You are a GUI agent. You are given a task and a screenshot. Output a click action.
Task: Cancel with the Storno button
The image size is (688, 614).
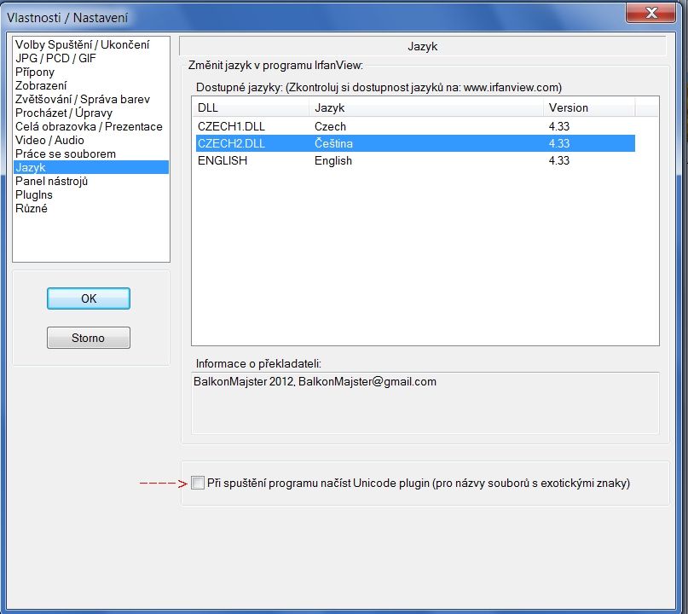(x=89, y=338)
